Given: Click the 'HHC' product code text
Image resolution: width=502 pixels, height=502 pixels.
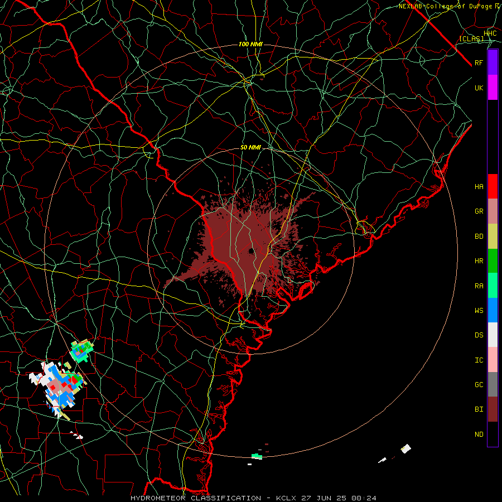Looking at the screenshot, I should click(x=490, y=33).
